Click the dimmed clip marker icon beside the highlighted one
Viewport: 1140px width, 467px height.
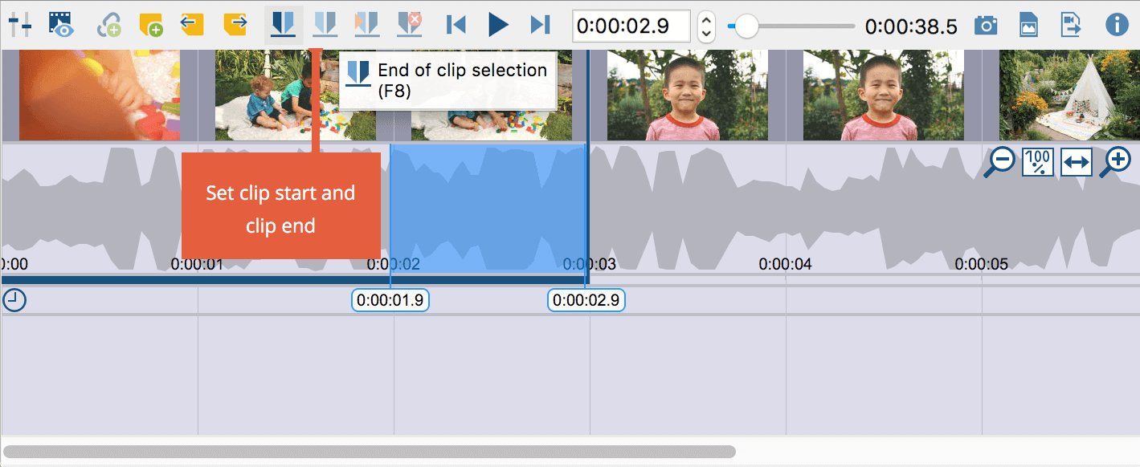[x=325, y=25]
